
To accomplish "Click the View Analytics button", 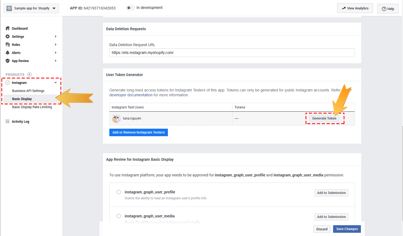I will pyautogui.click(x=355, y=8).
